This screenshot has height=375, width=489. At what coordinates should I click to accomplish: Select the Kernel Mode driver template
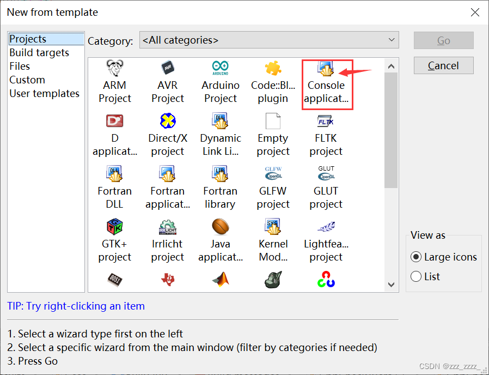pyautogui.click(x=273, y=241)
